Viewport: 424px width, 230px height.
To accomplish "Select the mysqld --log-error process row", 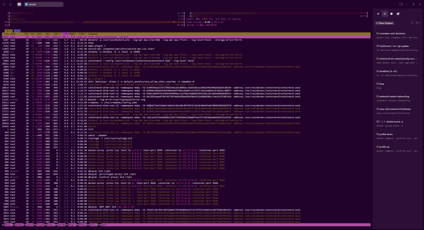I will 186,100.
